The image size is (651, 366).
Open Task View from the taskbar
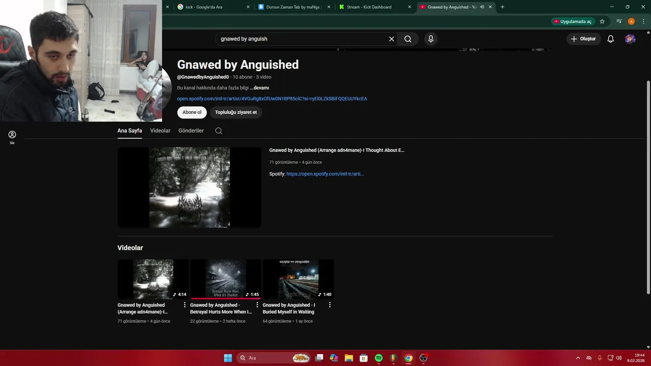point(319,358)
